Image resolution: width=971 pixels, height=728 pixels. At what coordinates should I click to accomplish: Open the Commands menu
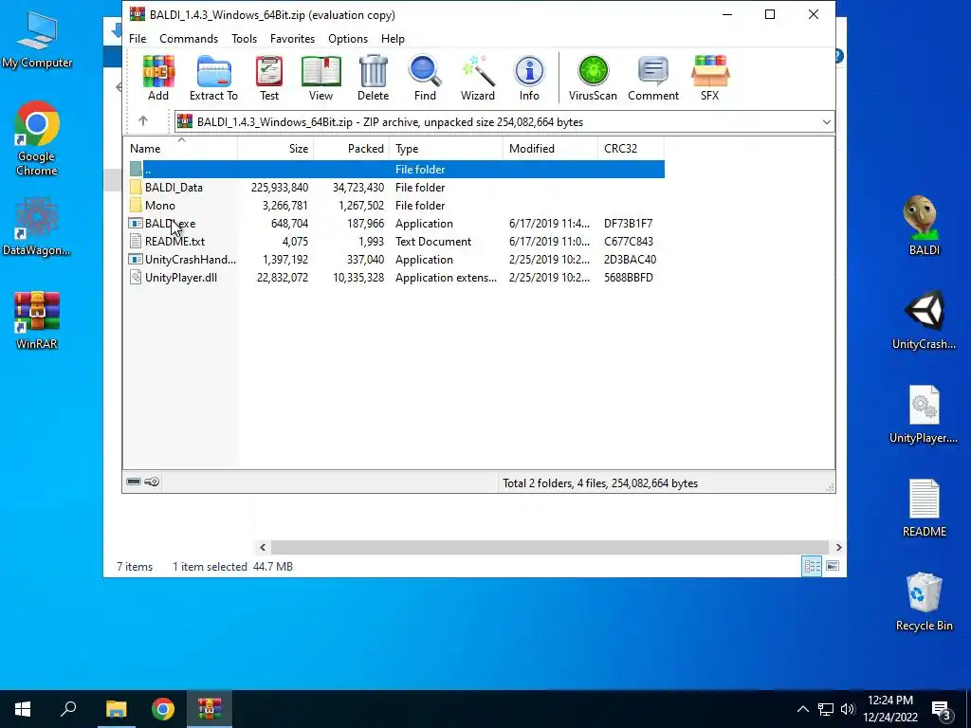(x=189, y=38)
